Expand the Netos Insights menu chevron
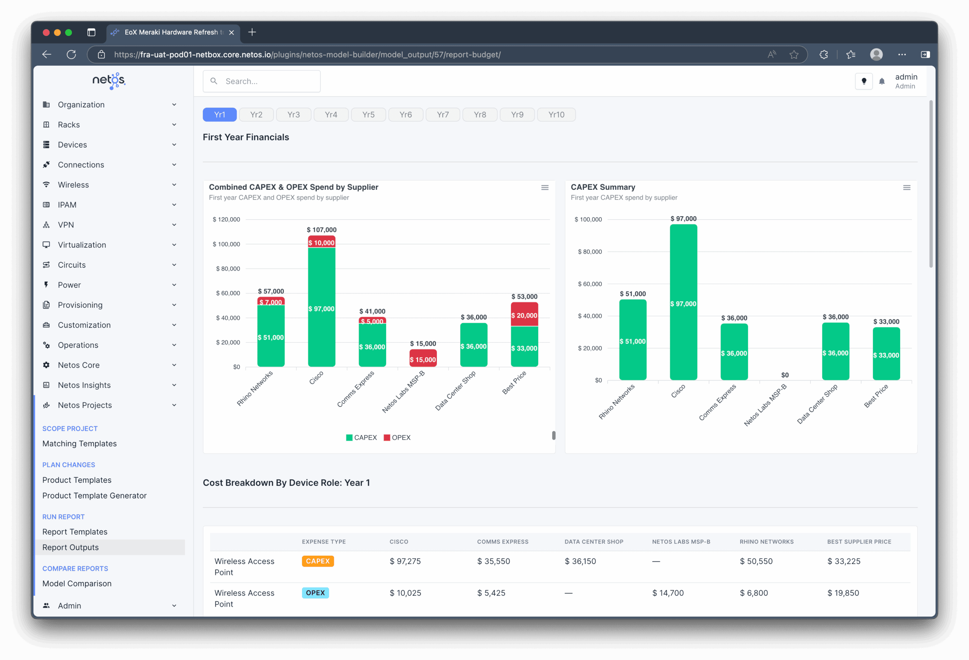 click(174, 385)
